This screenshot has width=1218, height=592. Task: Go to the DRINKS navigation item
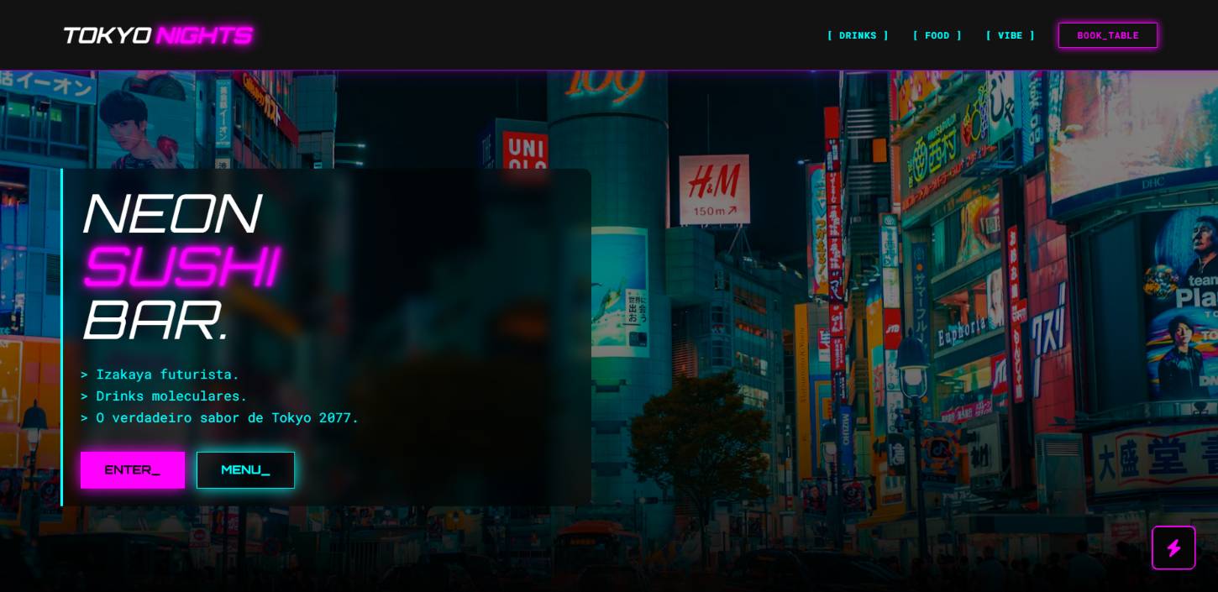point(857,35)
